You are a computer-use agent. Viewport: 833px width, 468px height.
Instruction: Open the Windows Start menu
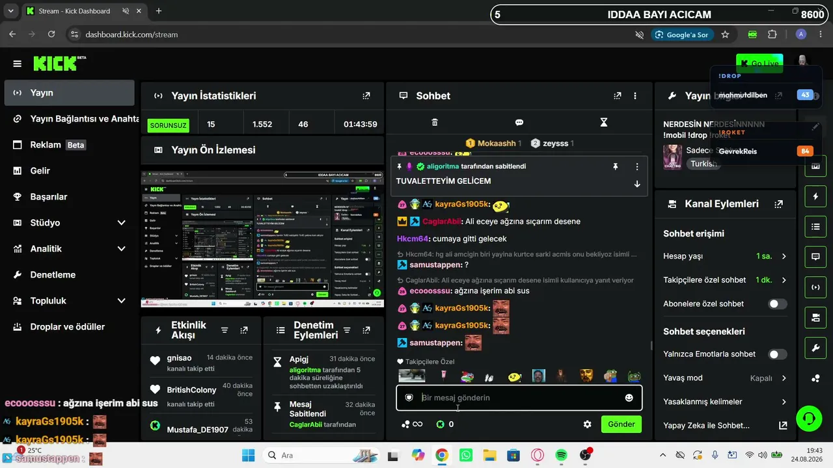pyautogui.click(x=247, y=455)
